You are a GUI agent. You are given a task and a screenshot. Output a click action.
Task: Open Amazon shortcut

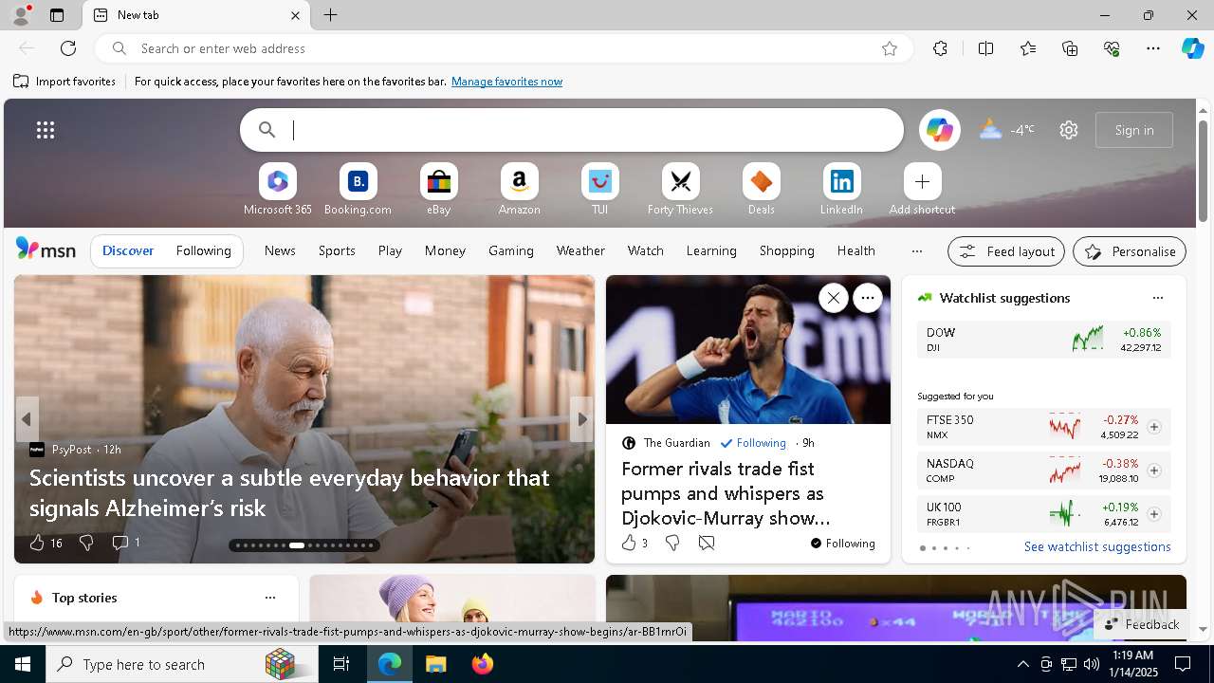click(x=520, y=190)
